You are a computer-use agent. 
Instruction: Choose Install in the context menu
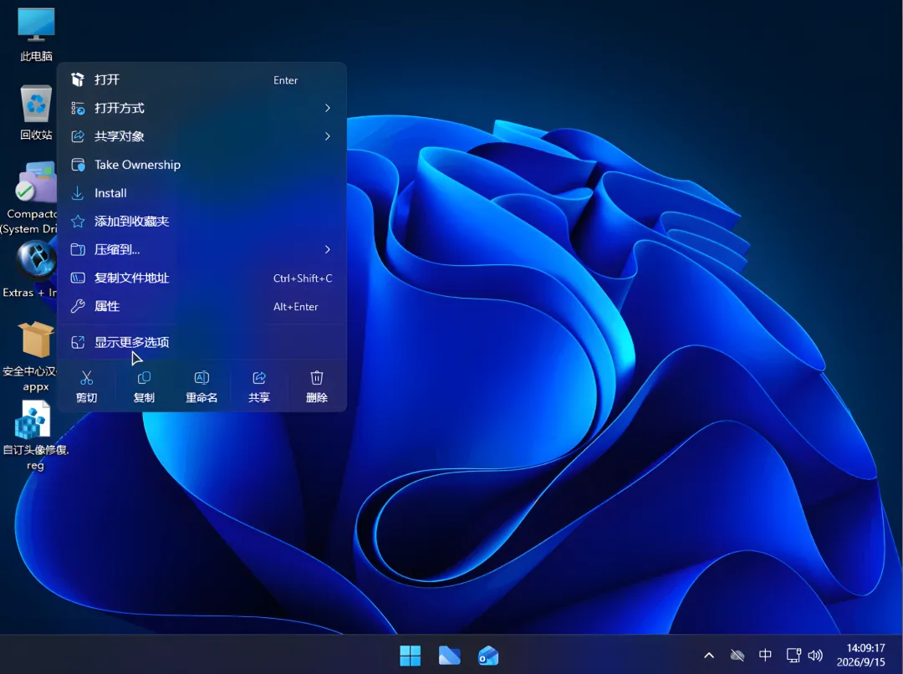point(202,193)
